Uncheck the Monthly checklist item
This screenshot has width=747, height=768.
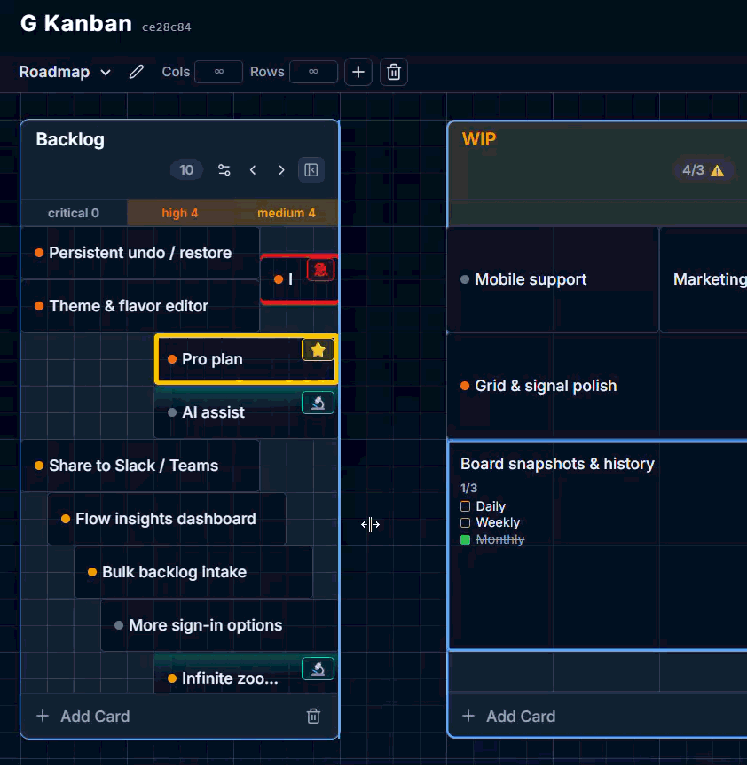[466, 539]
